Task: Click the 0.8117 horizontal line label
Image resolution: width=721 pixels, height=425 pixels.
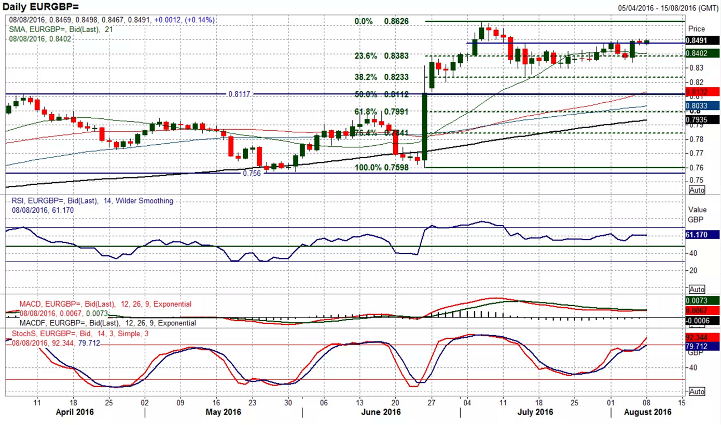Action: (240, 94)
